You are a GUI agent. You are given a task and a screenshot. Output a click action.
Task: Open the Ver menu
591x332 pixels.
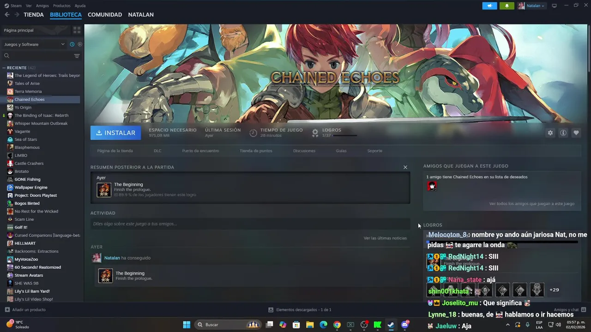[x=29, y=6]
